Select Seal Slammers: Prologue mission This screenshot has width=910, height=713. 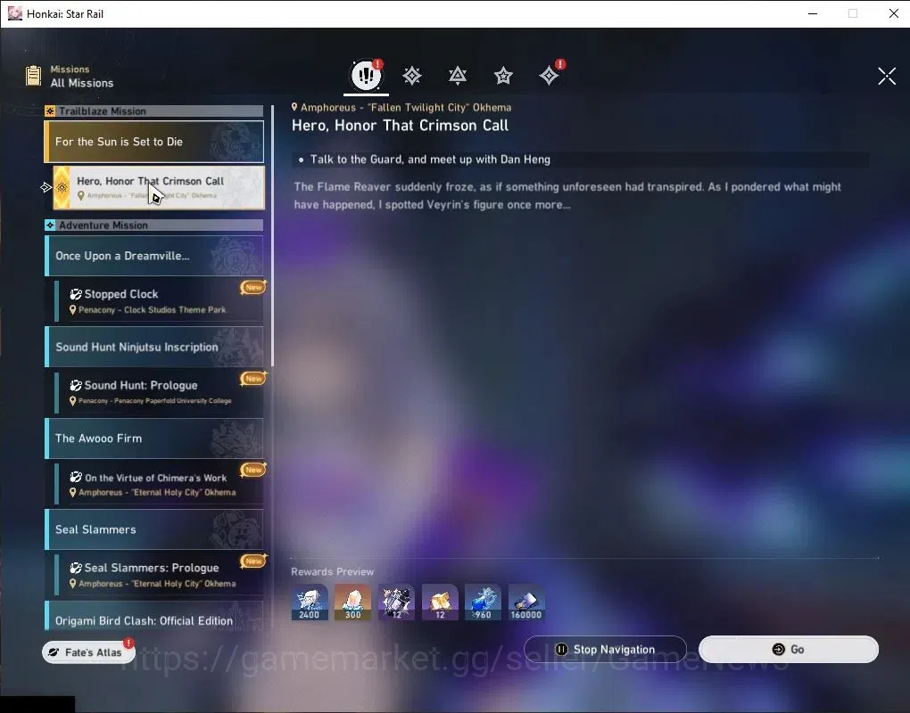coord(159,575)
